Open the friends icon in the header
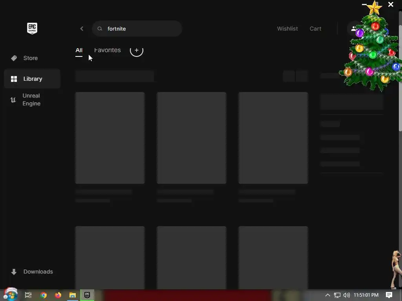The height and width of the screenshot is (301, 402). 354,29
